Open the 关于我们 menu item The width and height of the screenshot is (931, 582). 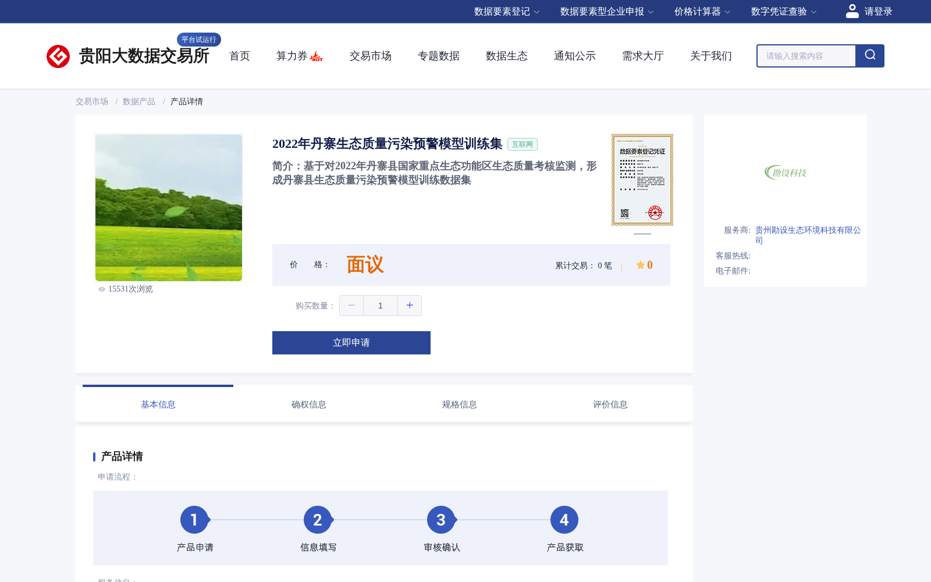(711, 56)
